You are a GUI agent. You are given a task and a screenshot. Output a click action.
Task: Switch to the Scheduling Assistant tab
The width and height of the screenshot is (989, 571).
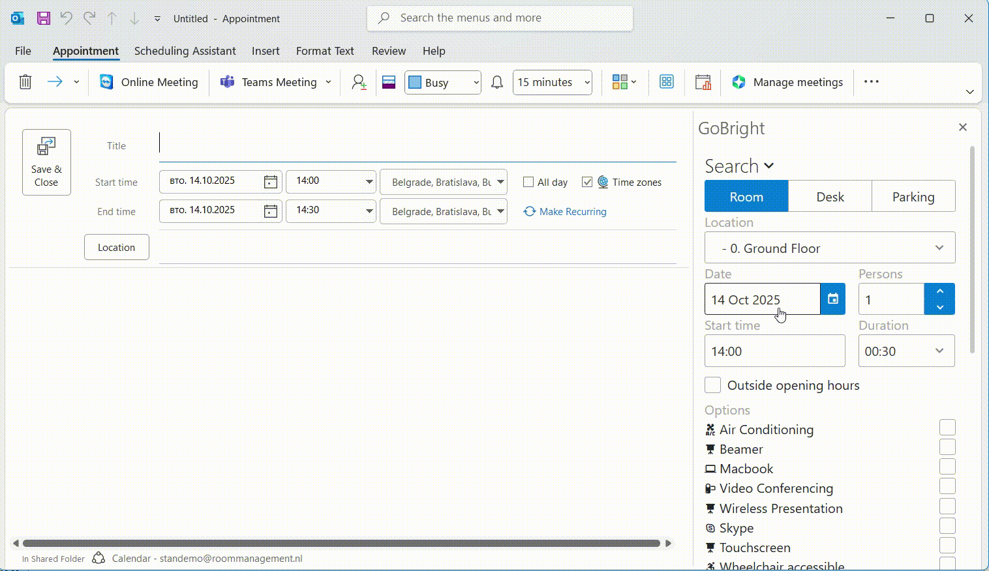click(185, 51)
